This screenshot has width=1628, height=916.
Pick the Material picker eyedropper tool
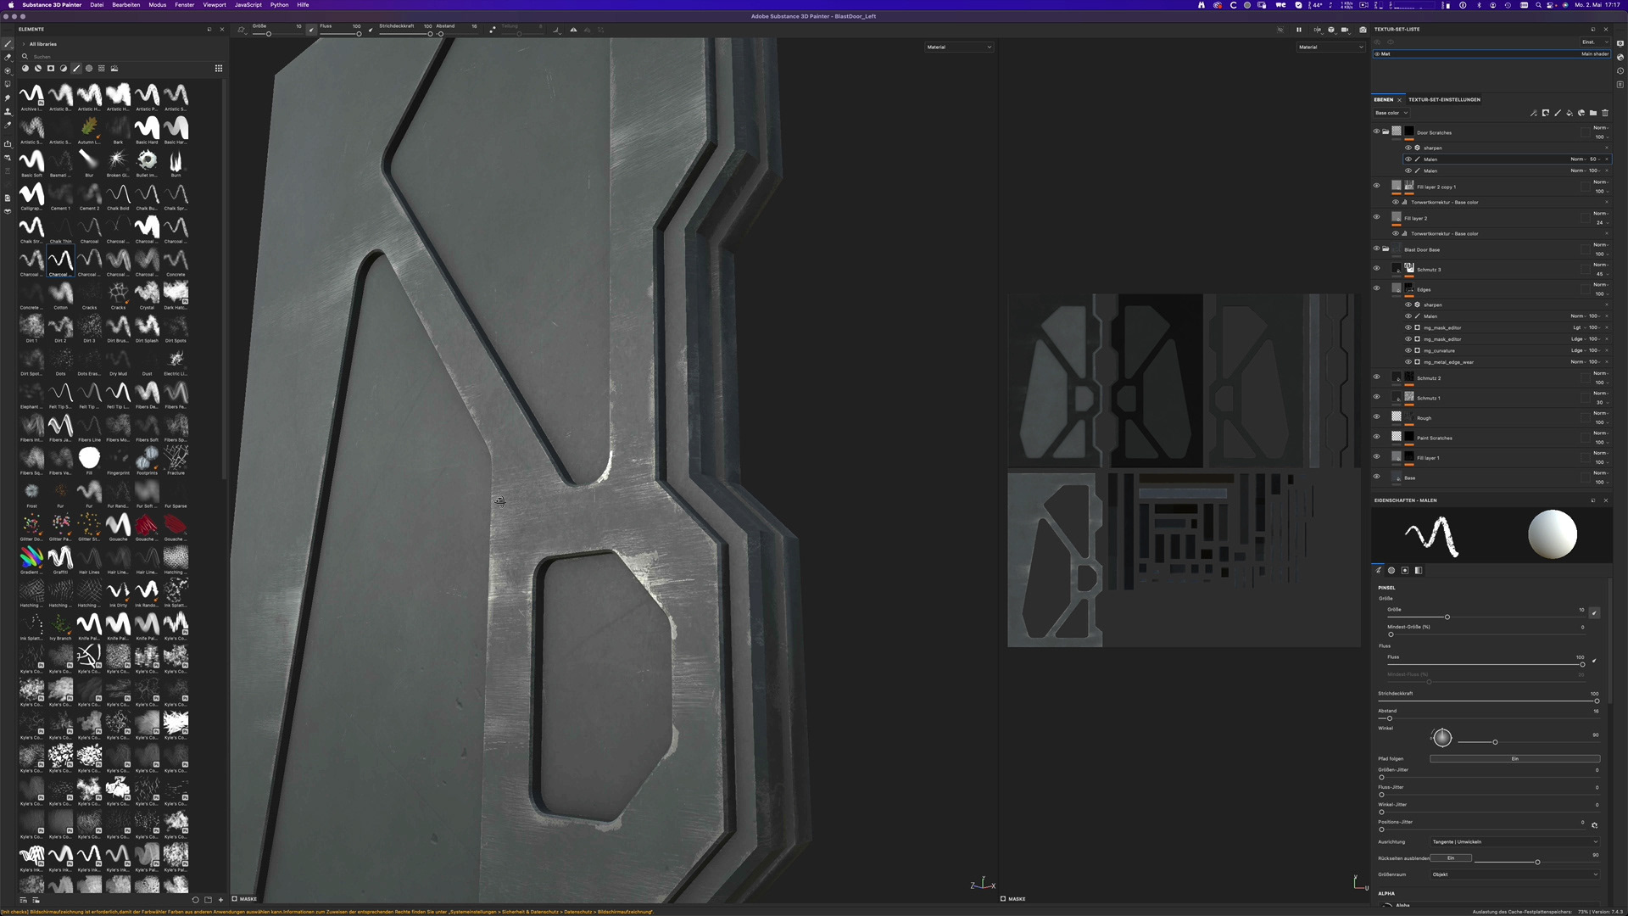pyautogui.click(x=8, y=125)
